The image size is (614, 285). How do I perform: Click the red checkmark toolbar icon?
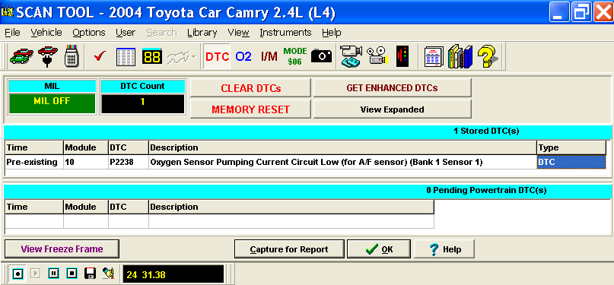tap(100, 56)
